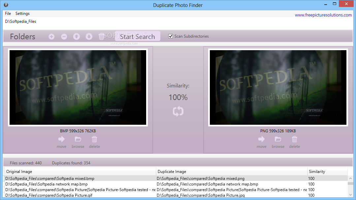Click the left BMP preview thumbnail
This screenshot has width=356, height=200.
pos(78,87)
